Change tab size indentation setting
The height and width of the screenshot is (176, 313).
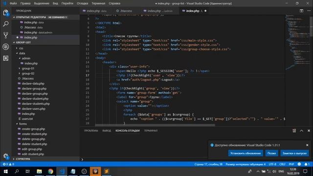[x=246, y=164]
